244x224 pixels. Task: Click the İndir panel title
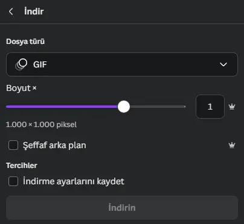tap(34, 11)
